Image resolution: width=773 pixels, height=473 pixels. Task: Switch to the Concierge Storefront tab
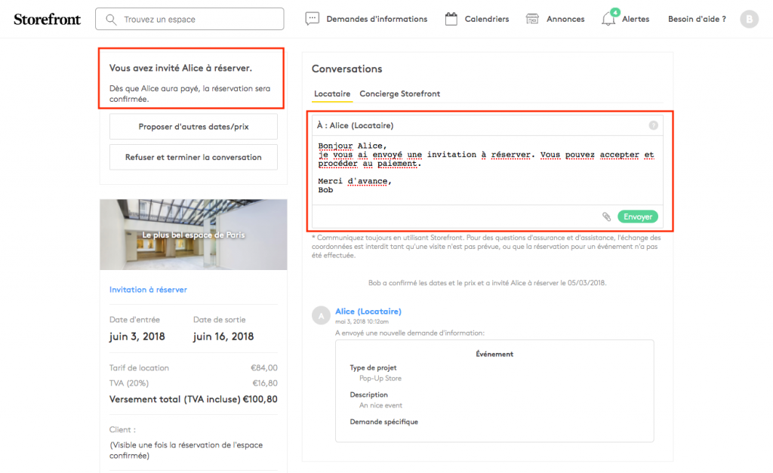point(399,94)
